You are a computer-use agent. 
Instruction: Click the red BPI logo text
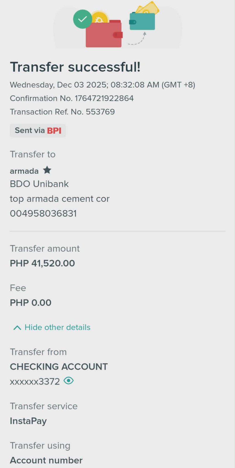pyautogui.click(x=54, y=130)
